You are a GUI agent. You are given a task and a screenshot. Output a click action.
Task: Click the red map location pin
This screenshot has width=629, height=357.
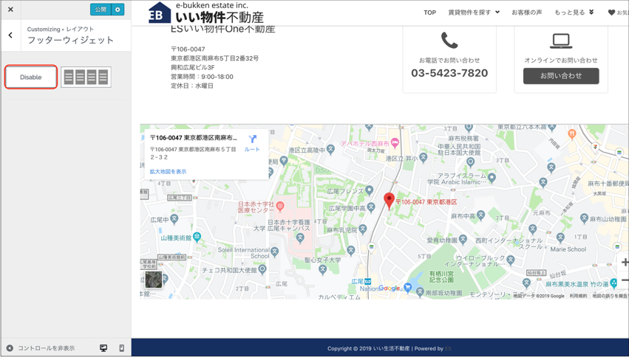[389, 201]
